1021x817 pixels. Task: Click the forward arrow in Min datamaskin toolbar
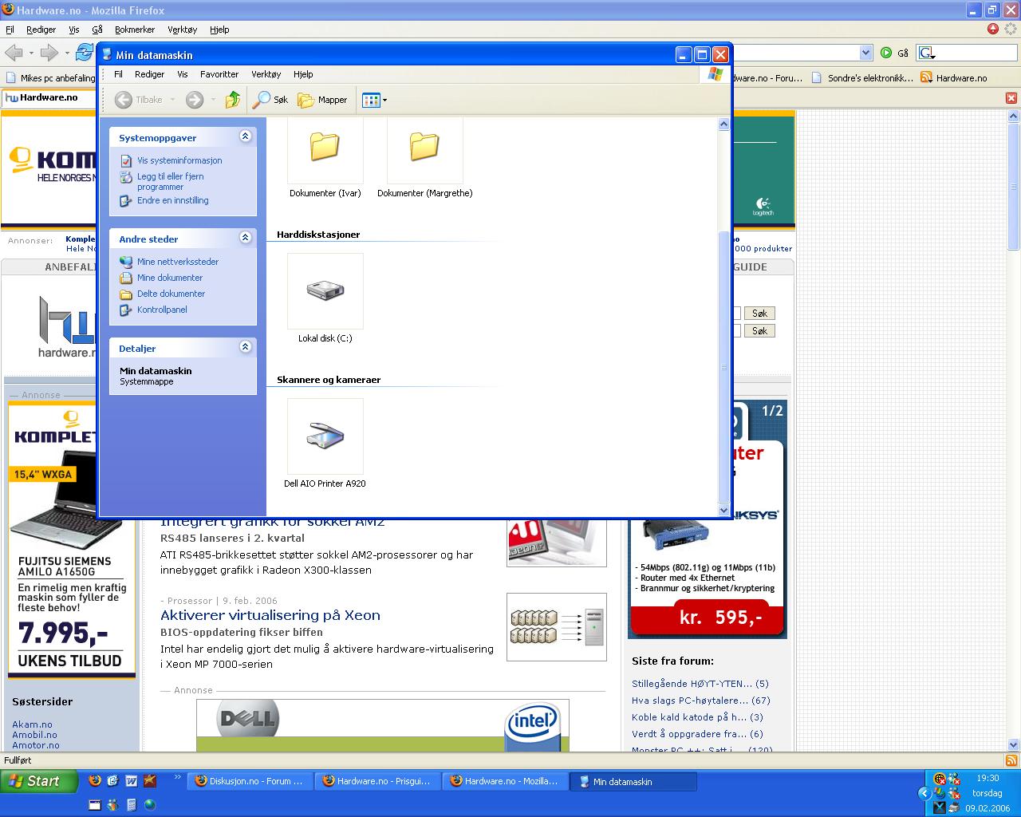tap(194, 100)
